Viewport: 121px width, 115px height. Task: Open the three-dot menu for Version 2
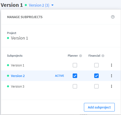point(111,76)
